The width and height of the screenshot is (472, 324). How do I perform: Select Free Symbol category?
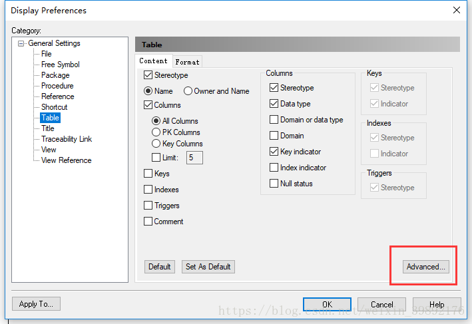[x=61, y=65]
